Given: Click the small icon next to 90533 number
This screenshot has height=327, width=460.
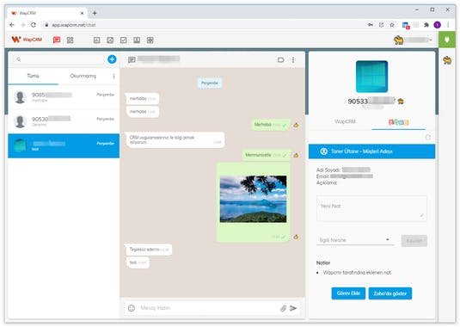Looking at the screenshot, I should pos(401,102).
